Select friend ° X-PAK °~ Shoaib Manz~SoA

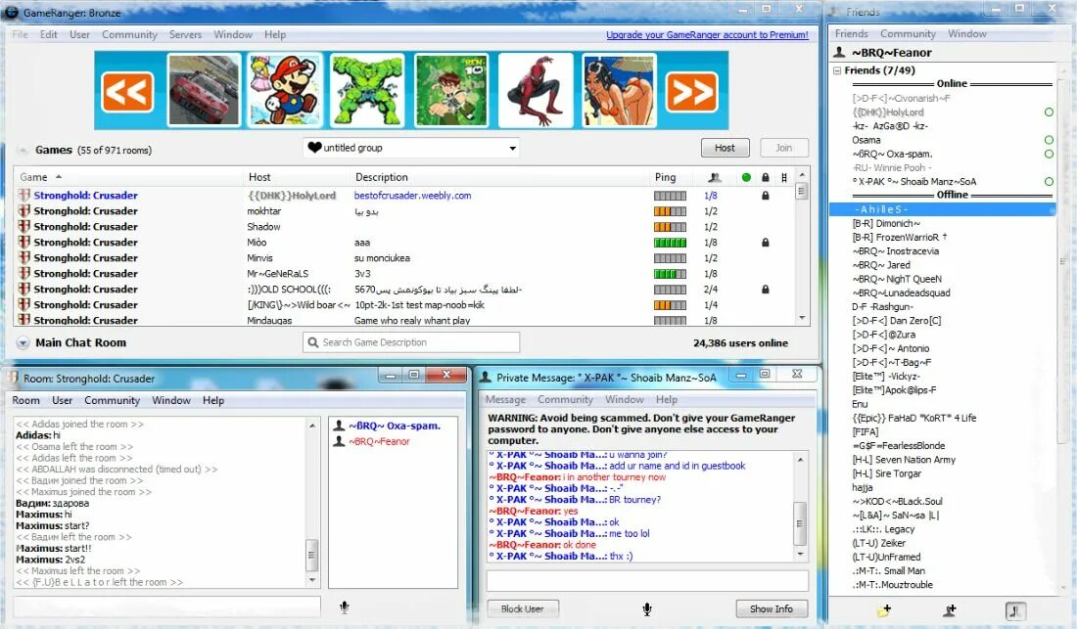coord(914,182)
